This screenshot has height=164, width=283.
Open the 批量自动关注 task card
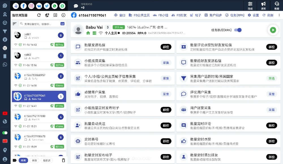[123, 125]
